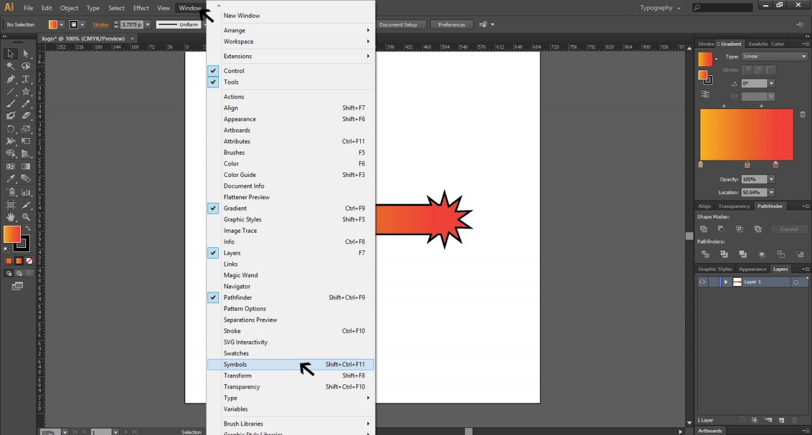This screenshot has width=812, height=435.
Task: Select the Paintbrush tool
Action: click(11, 103)
